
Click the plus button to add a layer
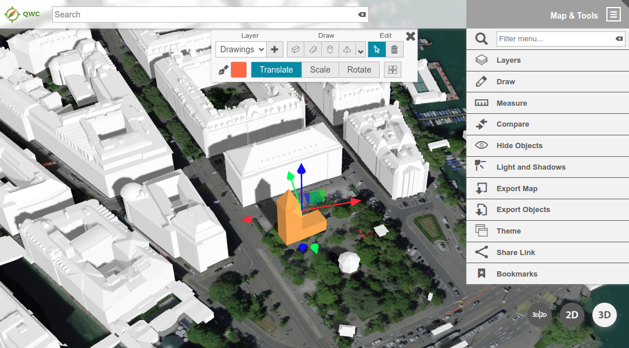click(274, 49)
